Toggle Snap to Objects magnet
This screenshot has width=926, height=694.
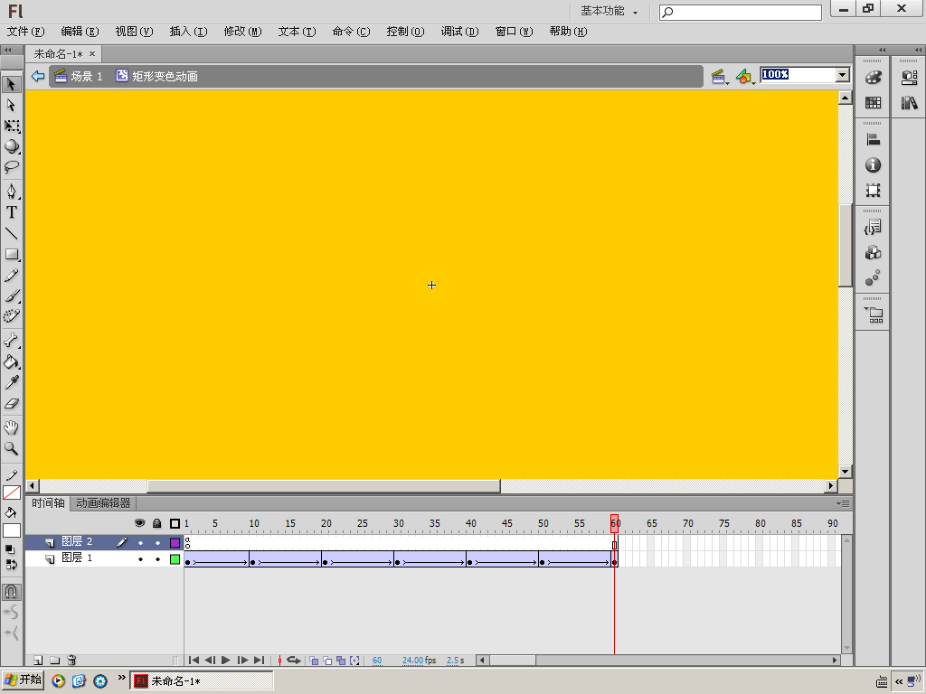(11, 591)
